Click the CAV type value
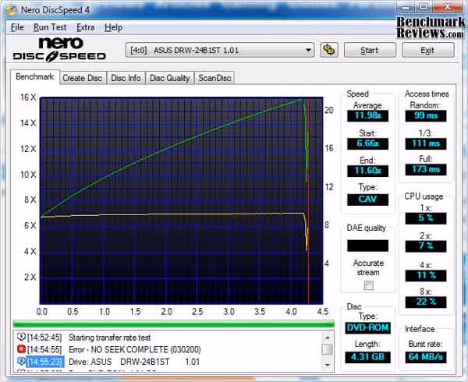This screenshot has height=382, width=468. 367,200
